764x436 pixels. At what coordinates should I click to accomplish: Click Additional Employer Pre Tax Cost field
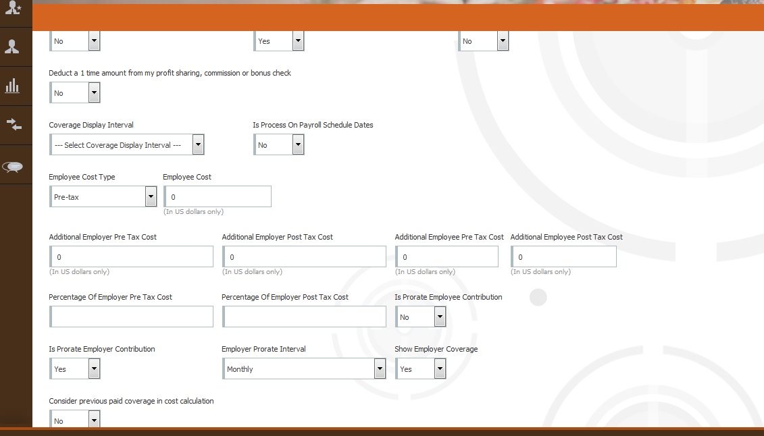coord(131,256)
